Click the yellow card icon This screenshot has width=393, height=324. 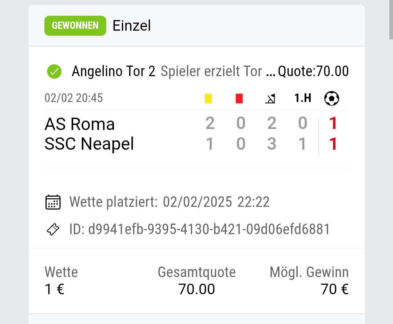(x=208, y=98)
